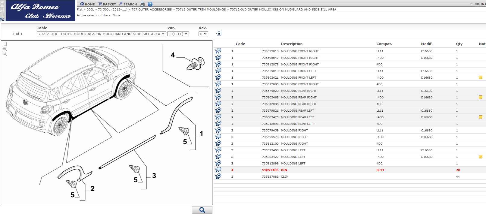Image resolution: width=486 pixels, height=220 pixels.
Task: Add part 735612086 to basket
Action: (218, 104)
